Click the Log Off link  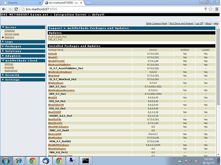tap(199, 23)
